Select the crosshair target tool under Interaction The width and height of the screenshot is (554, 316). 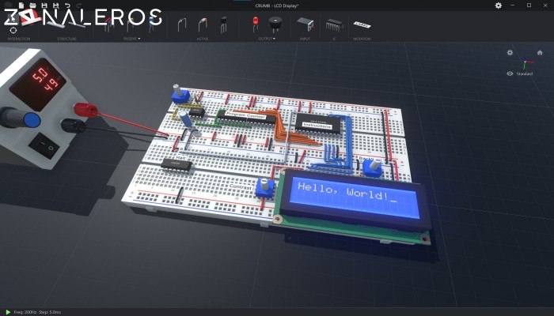[13, 30]
